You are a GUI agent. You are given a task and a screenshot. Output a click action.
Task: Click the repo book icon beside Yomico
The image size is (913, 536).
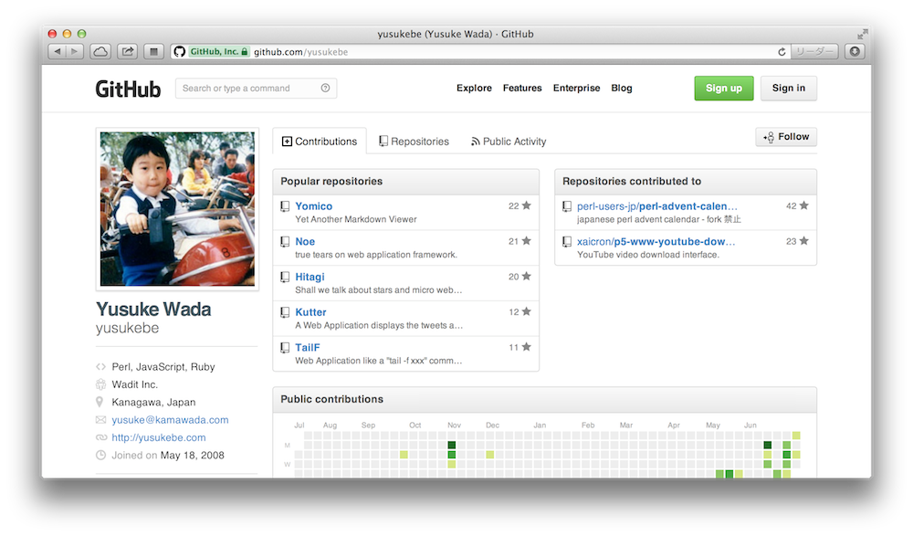point(285,206)
